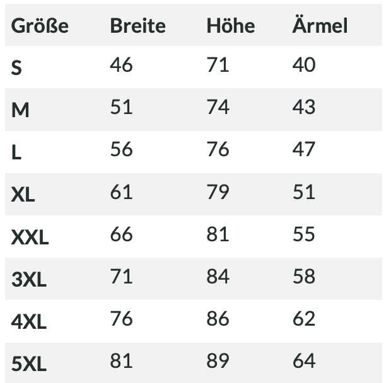Select the M size row label

tap(20, 110)
